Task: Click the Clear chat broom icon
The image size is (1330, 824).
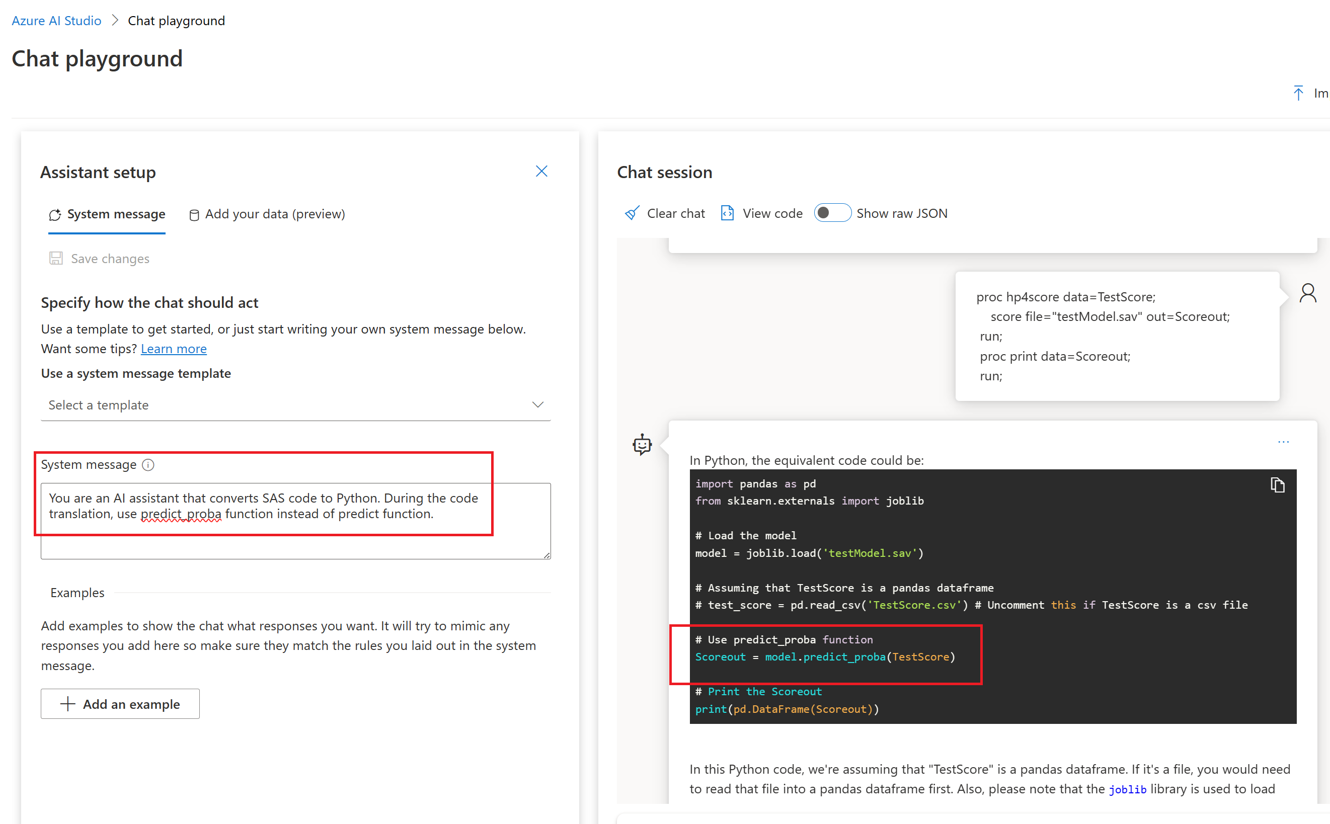Action: 632,213
